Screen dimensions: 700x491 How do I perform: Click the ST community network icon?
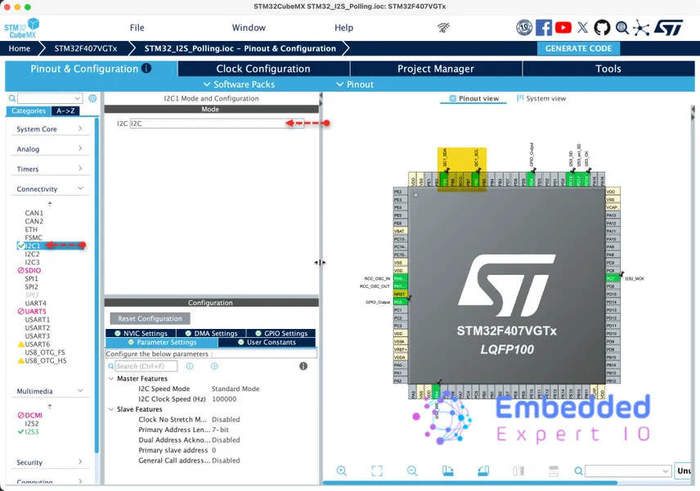click(641, 28)
